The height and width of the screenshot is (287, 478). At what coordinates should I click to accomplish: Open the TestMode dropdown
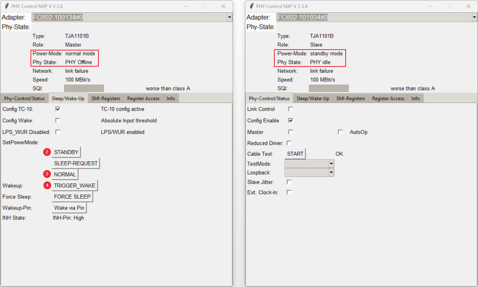tap(331, 163)
